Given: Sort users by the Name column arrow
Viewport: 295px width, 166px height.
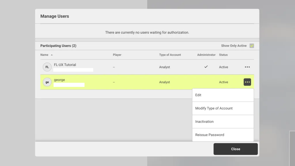Looking at the screenshot, I should [52, 55].
